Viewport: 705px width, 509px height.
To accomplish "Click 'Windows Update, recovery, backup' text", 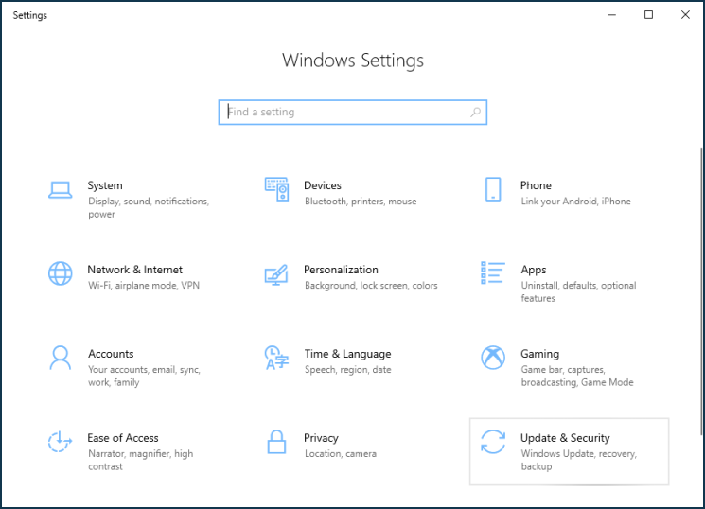I will (x=578, y=460).
